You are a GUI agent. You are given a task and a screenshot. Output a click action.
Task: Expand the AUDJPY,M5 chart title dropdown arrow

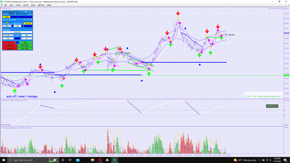2,8
